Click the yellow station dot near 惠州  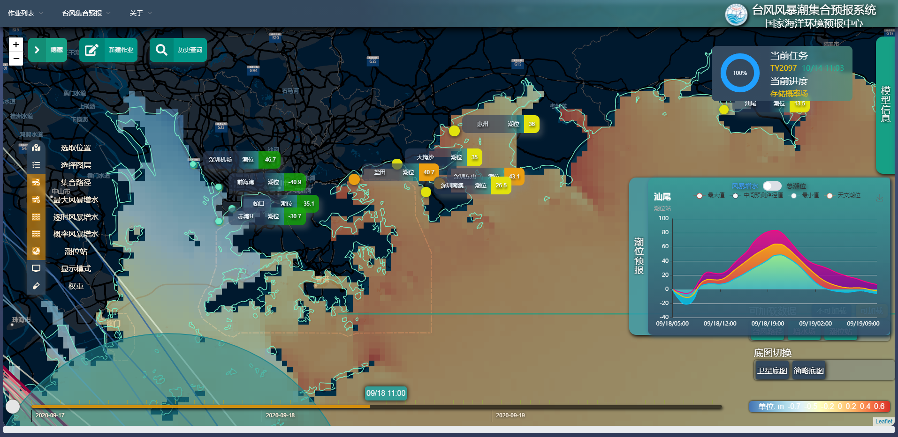[454, 131]
